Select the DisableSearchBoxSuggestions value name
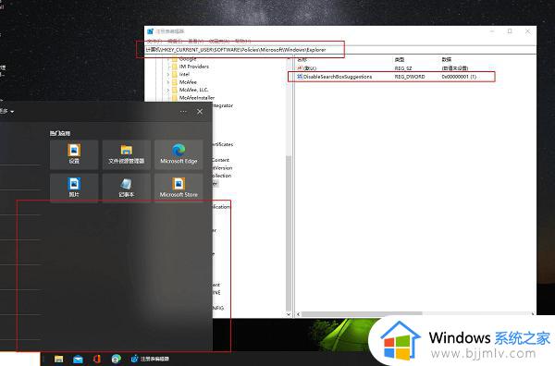Screen dimensions: 555x366 338,77
